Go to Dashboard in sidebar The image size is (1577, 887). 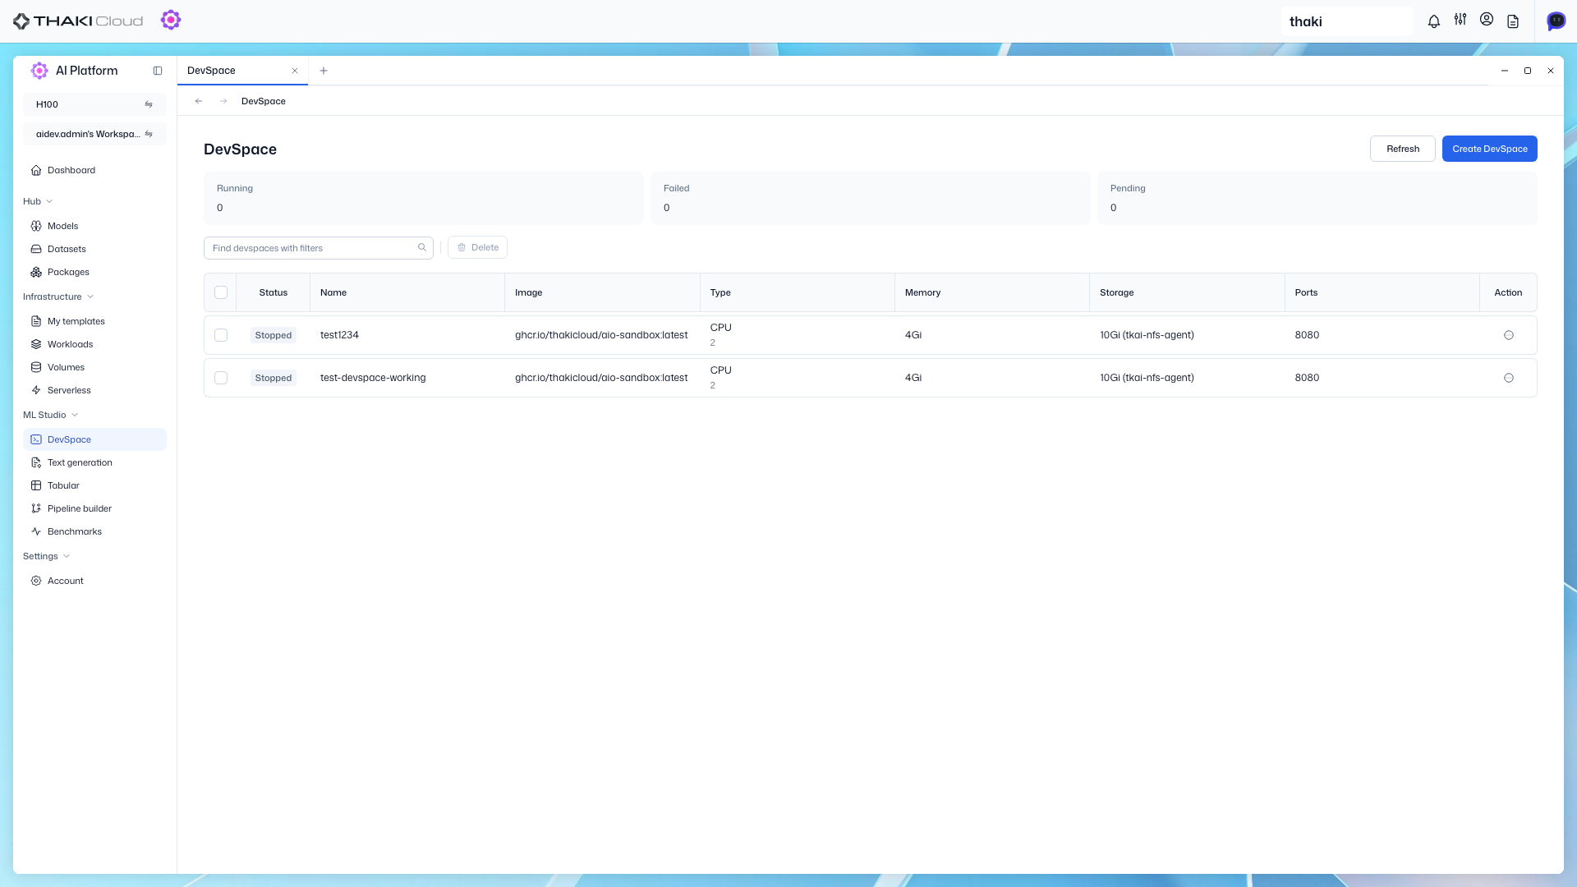(x=94, y=170)
